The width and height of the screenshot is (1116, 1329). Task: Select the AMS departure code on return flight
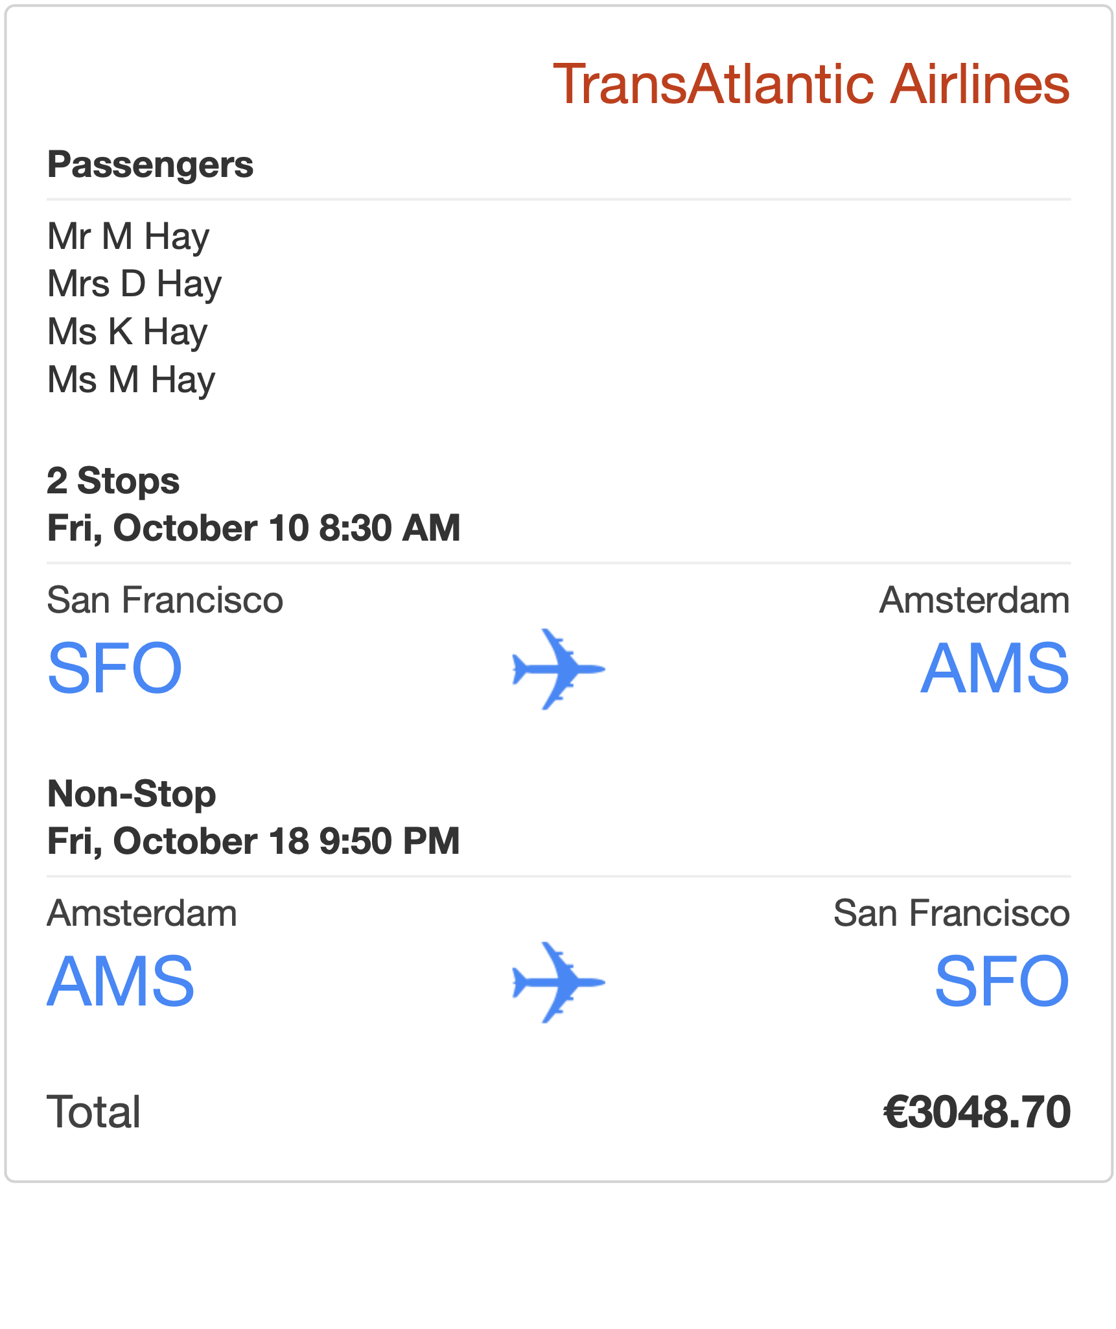(121, 982)
